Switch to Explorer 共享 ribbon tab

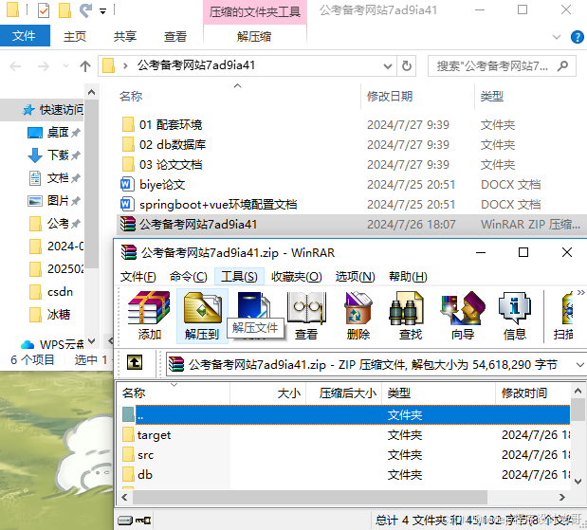(x=125, y=36)
